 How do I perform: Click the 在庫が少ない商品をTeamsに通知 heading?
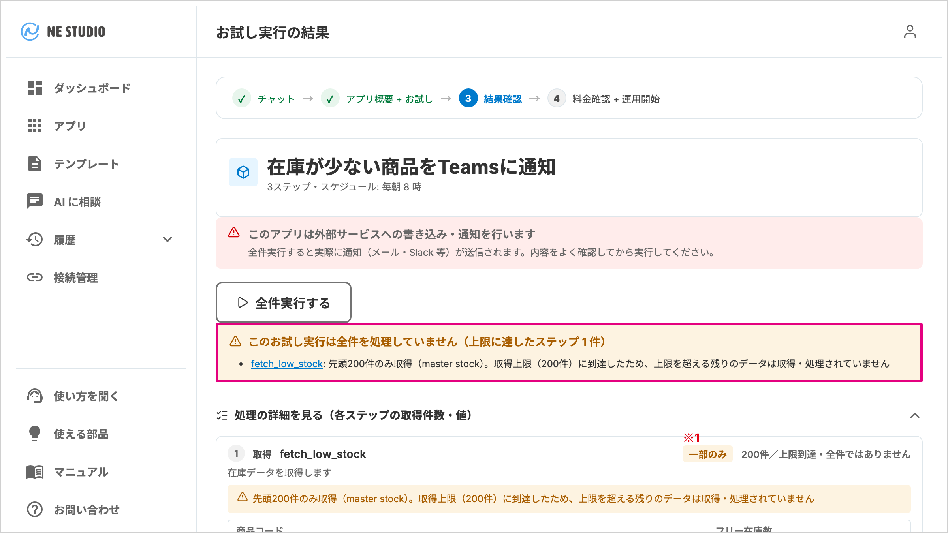point(411,167)
